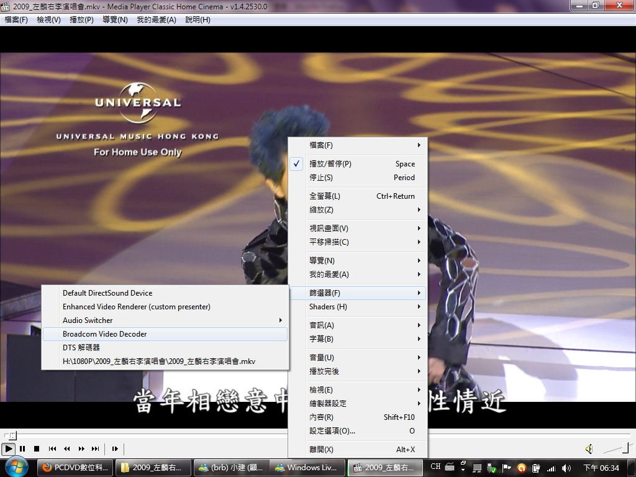Expand the 平移掃描(C) submenu
Viewport: 636px width, 477px height.
click(x=358, y=242)
